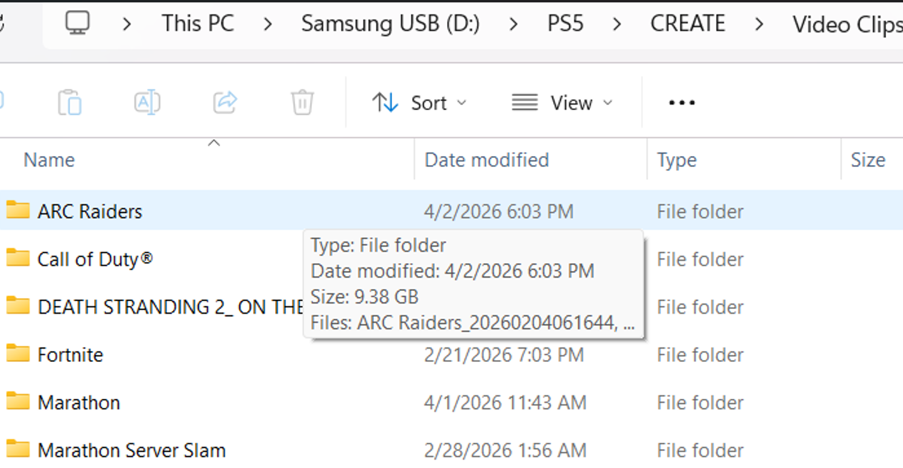903x468 pixels.
Task: Click the DEATH STRANDING 2 folder icon
Action: (x=18, y=305)
